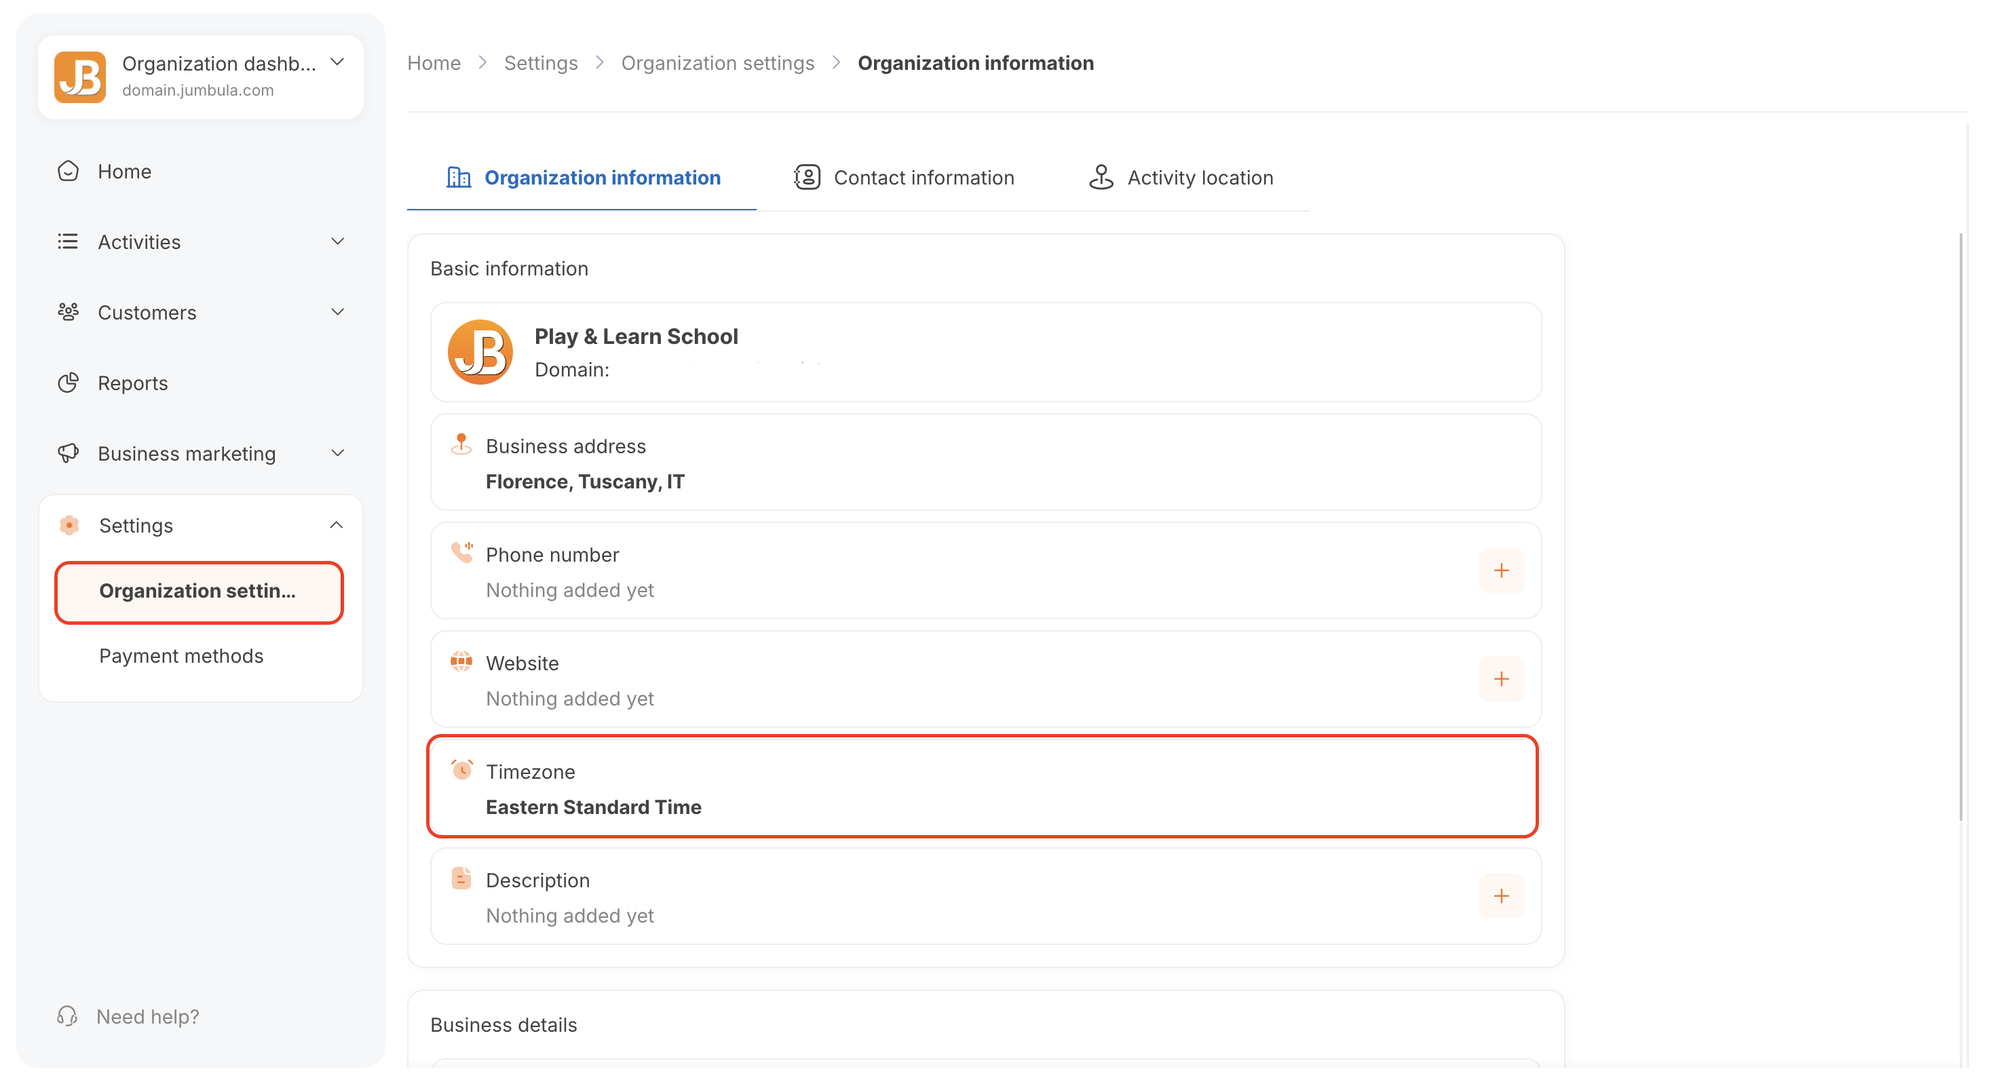Viewport: 1995px width, 1084px height.
Task: Switch to Contact information tab
Action: [904, 177]
